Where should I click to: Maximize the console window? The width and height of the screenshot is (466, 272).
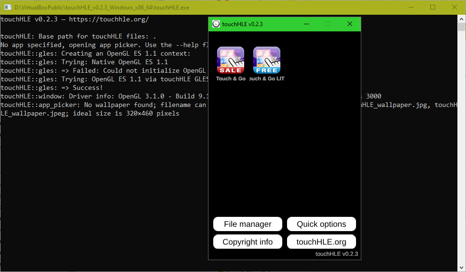click(433, 7)
